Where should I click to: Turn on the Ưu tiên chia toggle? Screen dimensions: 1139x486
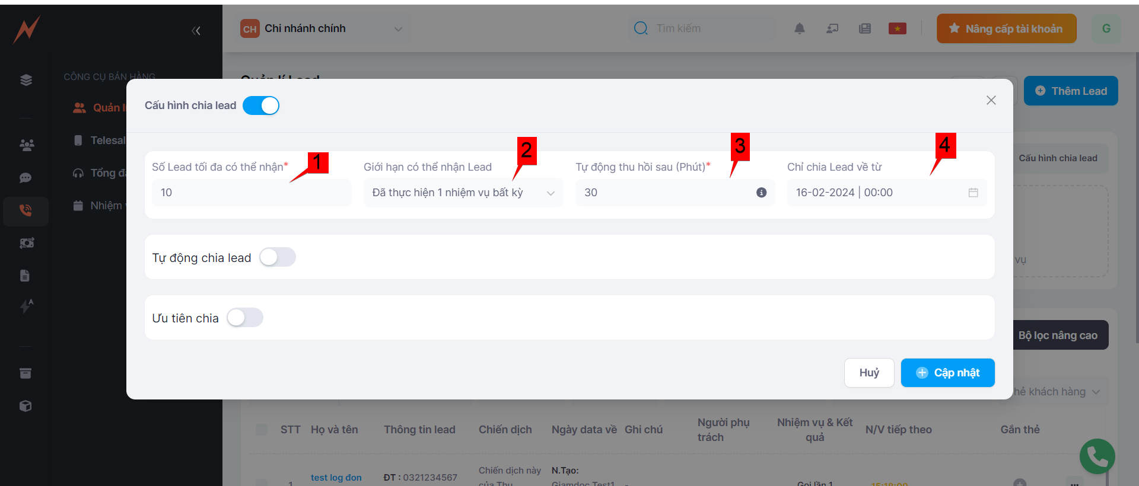[x=245, y=318]
